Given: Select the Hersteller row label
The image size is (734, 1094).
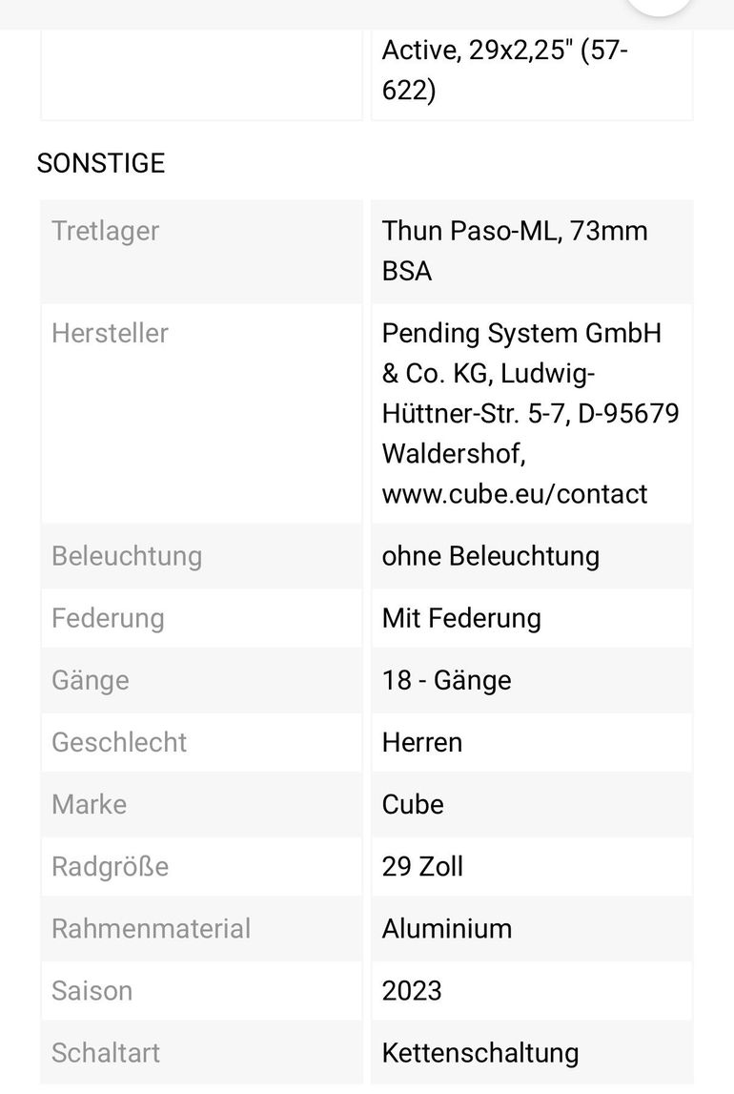Looking at the screenshot, I should point(110,333).
